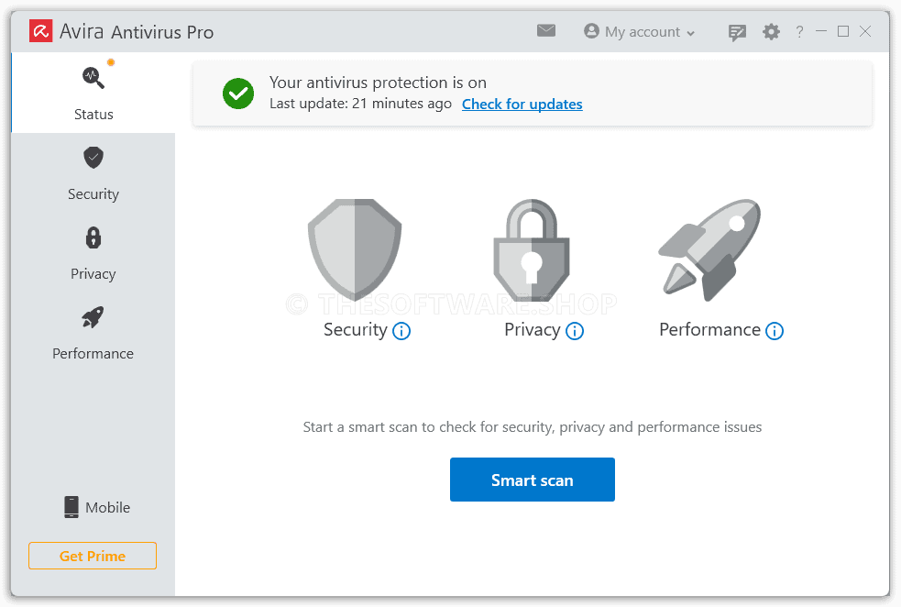Show info for Privacy category

[575, 331]
